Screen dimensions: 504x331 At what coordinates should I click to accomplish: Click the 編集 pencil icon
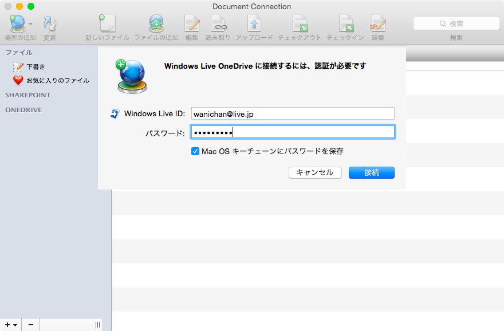(x=192, y=23)
